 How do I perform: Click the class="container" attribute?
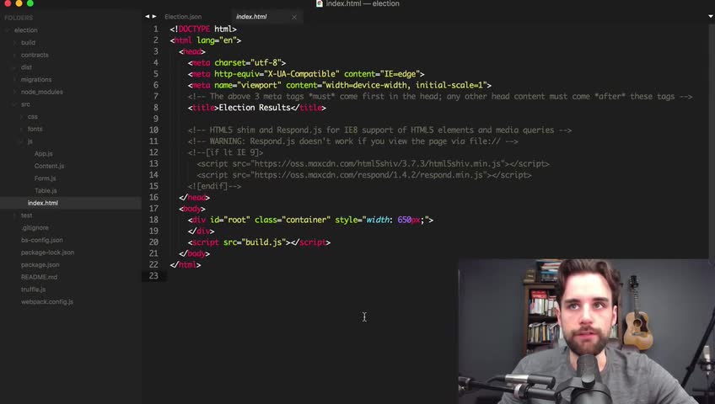pyautogui.click(x=293, y=220)
